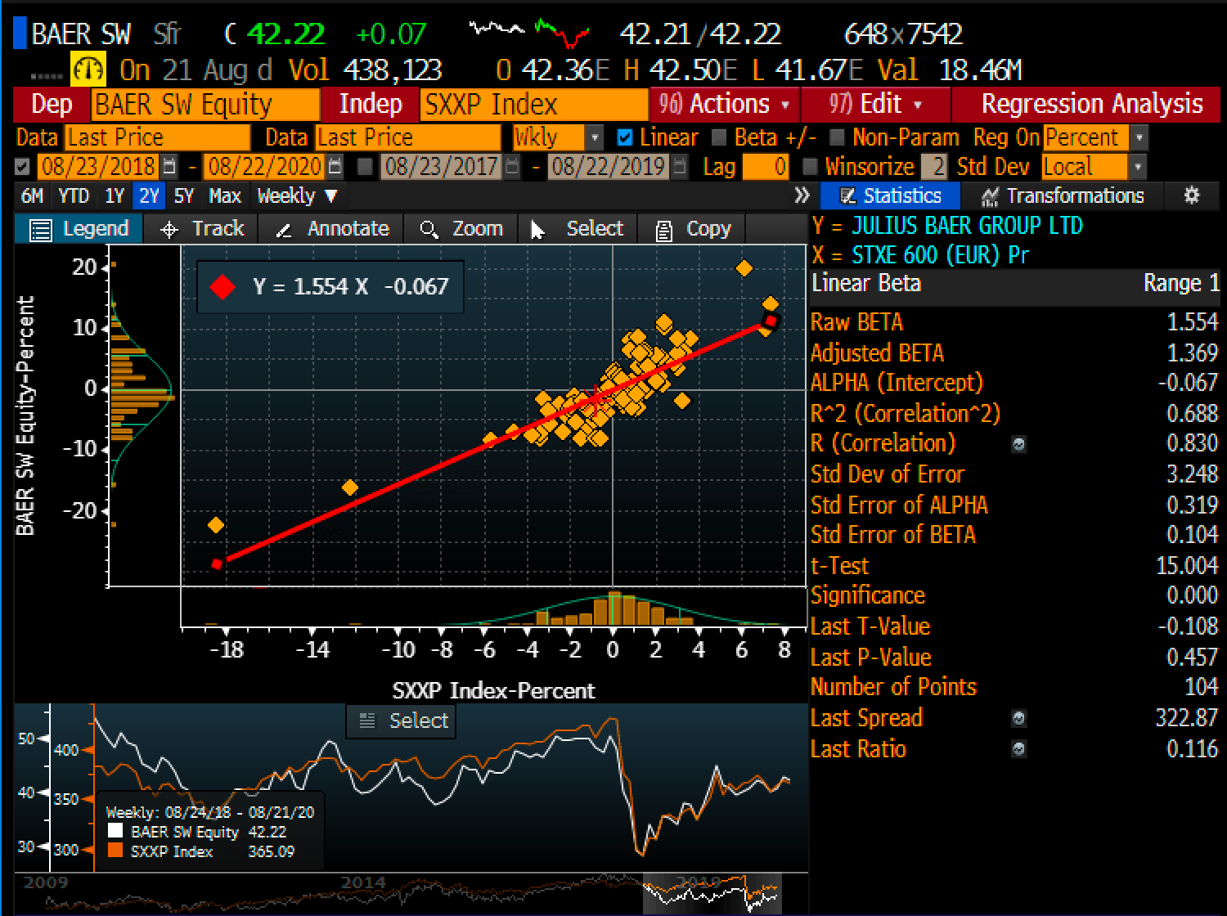1227x916 pixels.
Task: Open calendar for the 08/23/2017 start date
Action: click(x=511, y=167)
